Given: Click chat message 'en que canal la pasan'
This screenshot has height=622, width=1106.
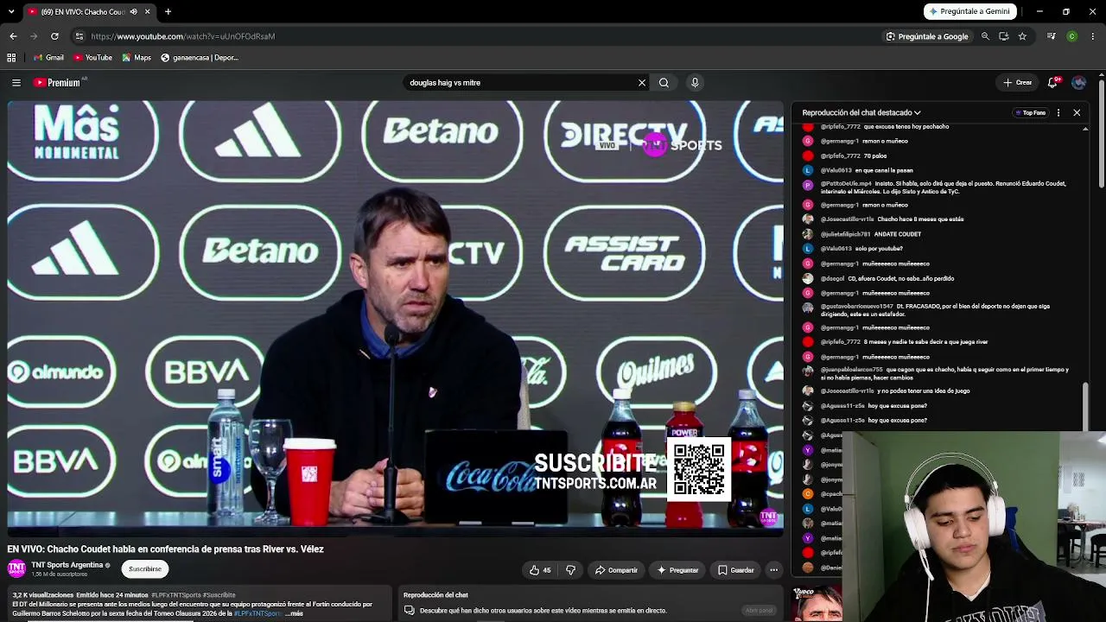Looking at the screenshot, I should click(884, 170).
